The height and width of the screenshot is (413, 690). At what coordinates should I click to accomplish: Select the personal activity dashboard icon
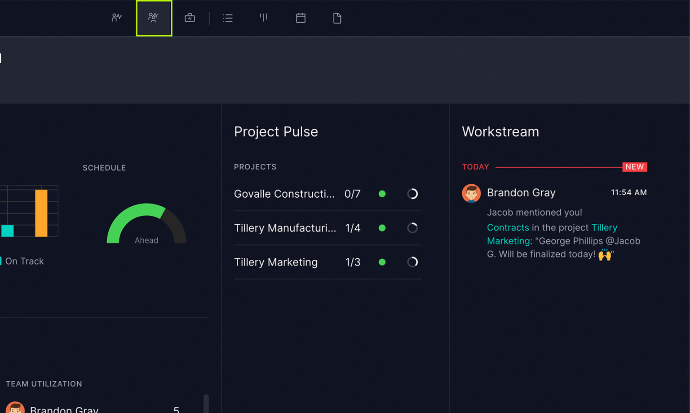click(x=116, y=18)
